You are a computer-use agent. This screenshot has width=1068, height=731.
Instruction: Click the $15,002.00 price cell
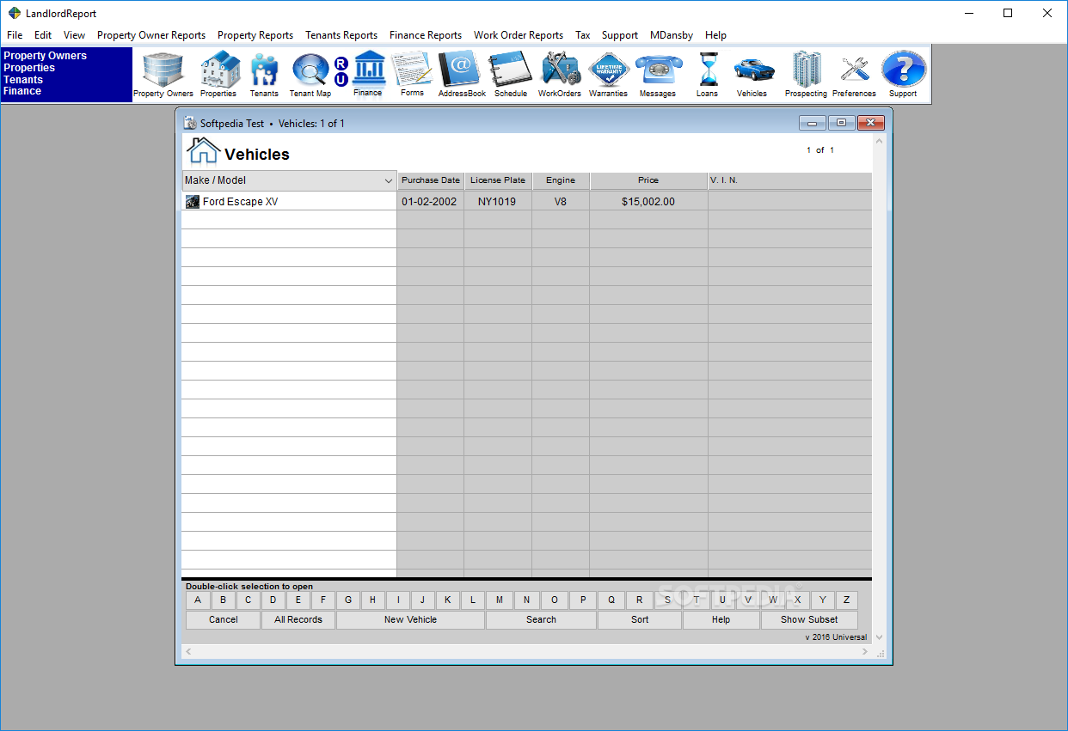point(648,202)
